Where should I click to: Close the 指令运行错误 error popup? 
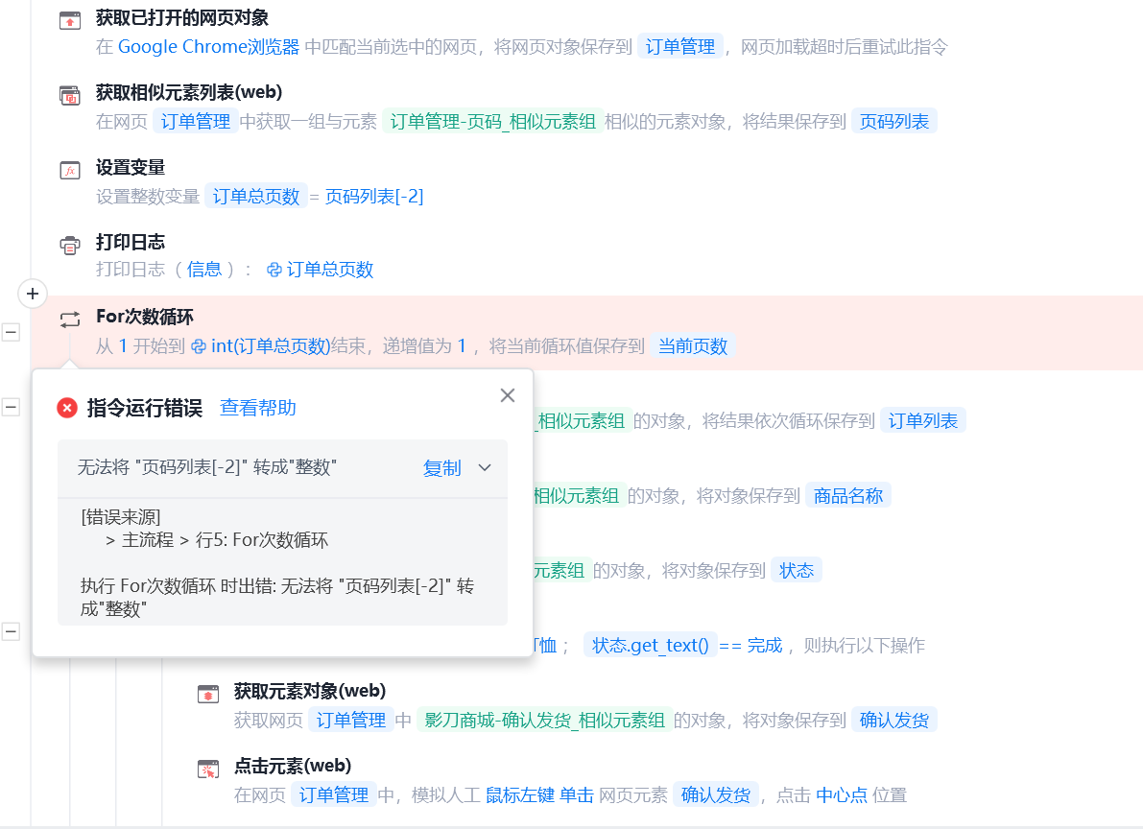[508, 395]
